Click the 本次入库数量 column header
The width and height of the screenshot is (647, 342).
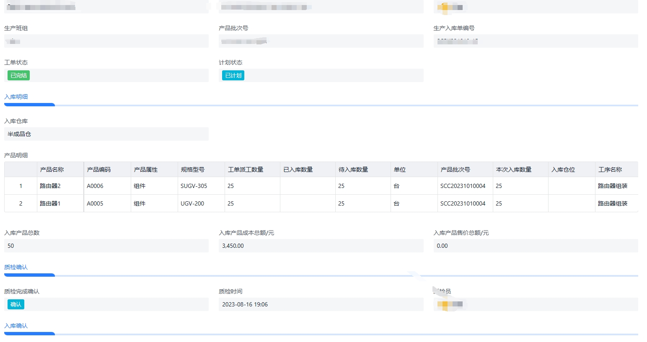[x=514, y=170]
